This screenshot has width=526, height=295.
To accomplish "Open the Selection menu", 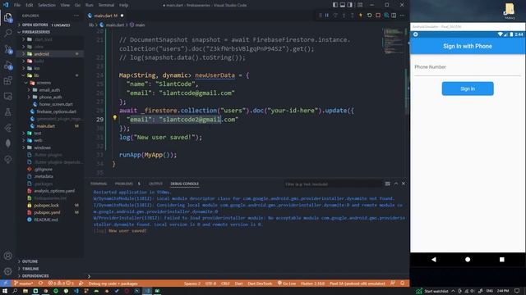I will pos(47,5).
